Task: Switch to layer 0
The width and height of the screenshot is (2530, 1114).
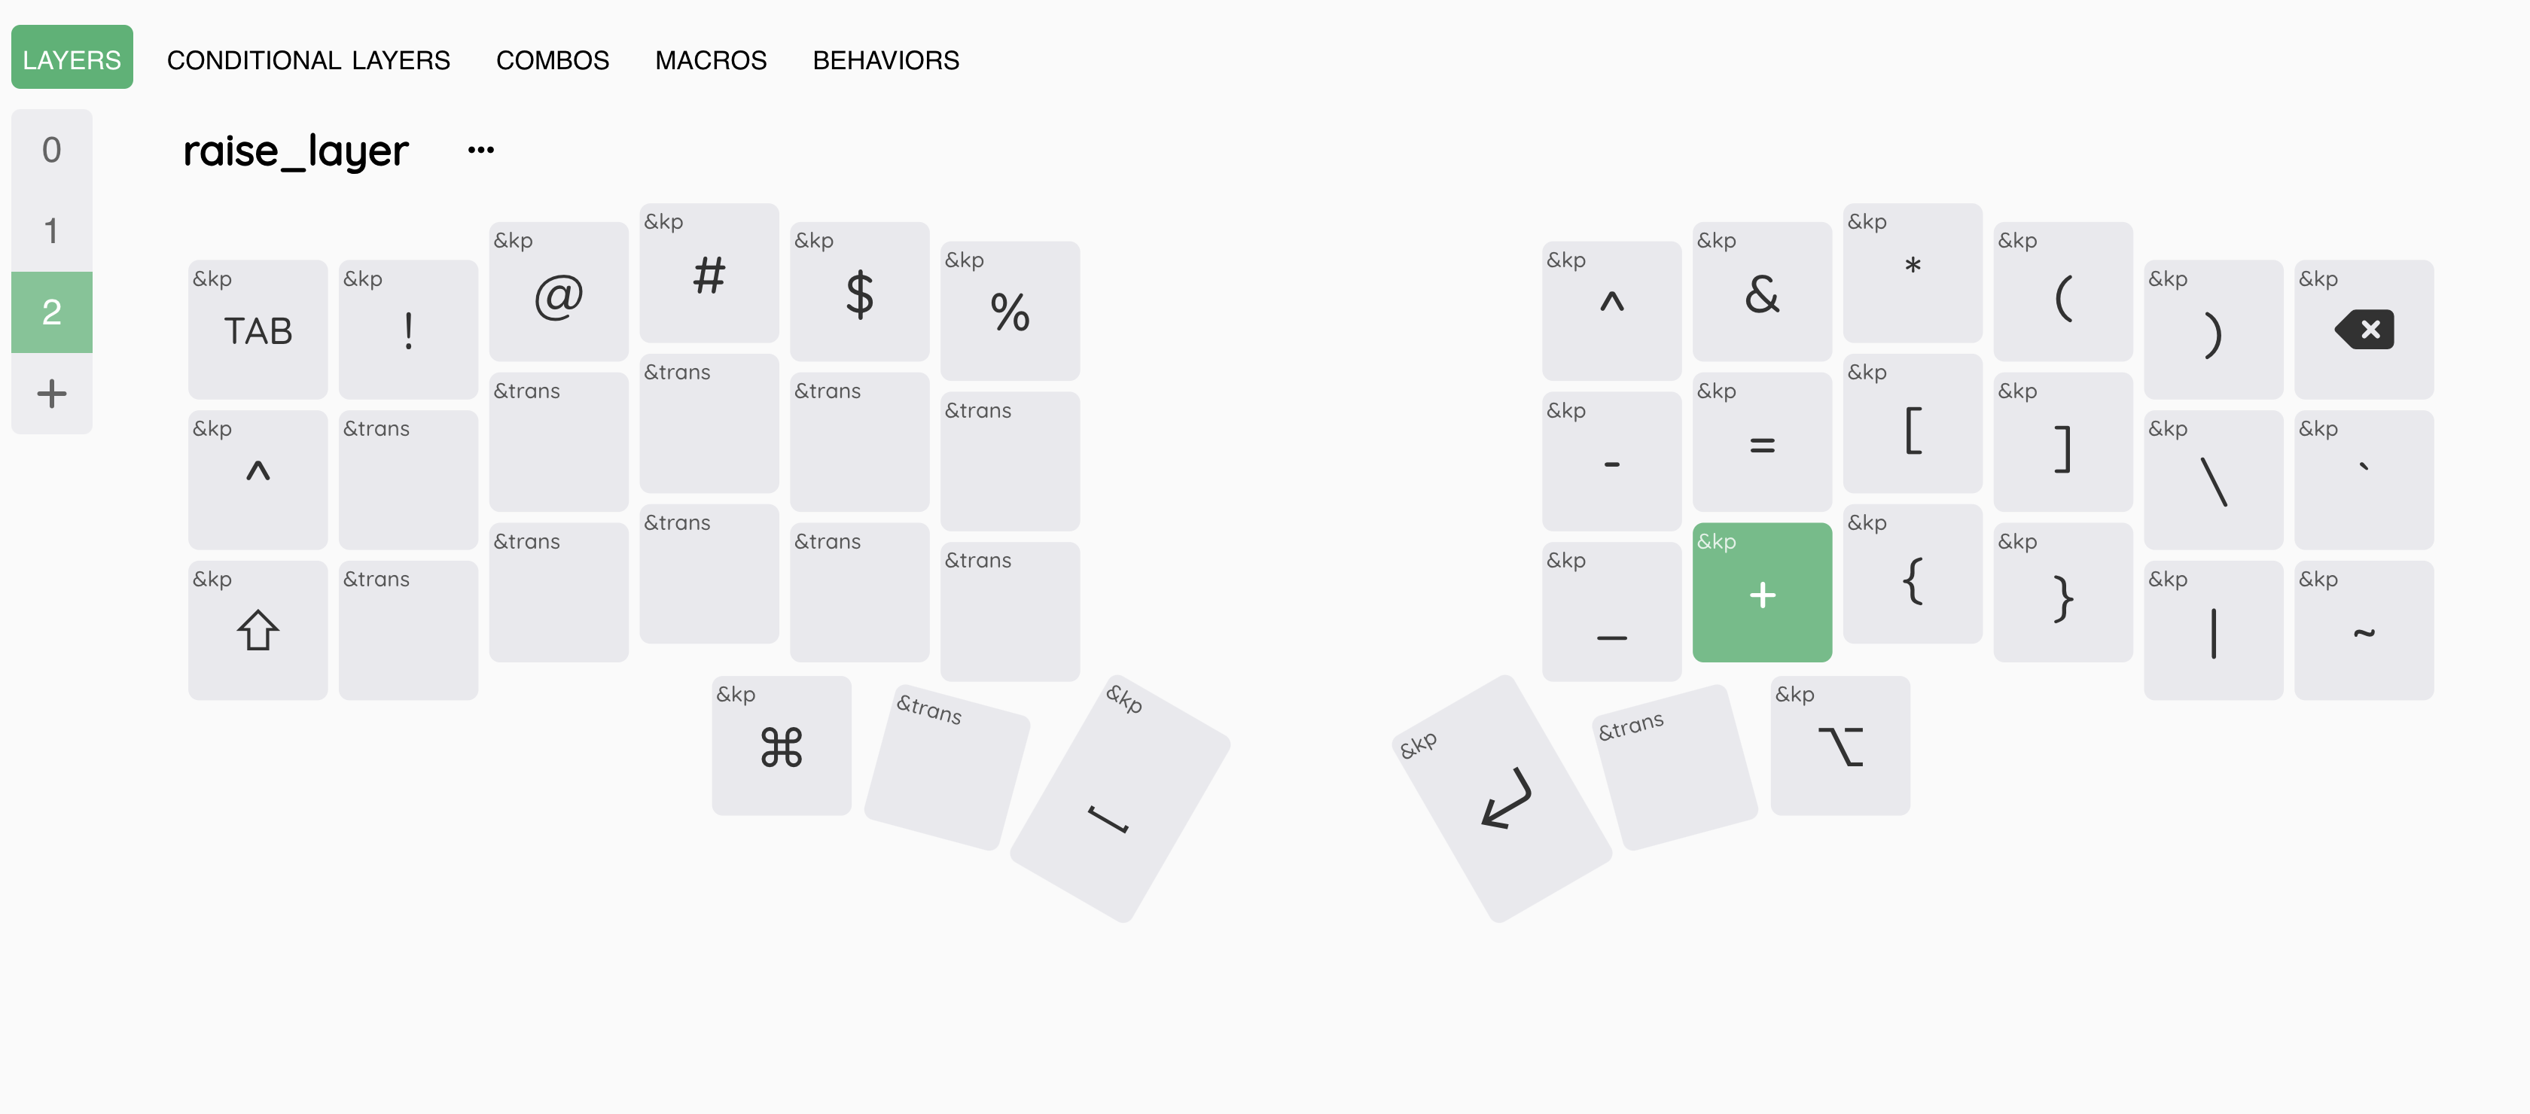Action: coord(51,151)
